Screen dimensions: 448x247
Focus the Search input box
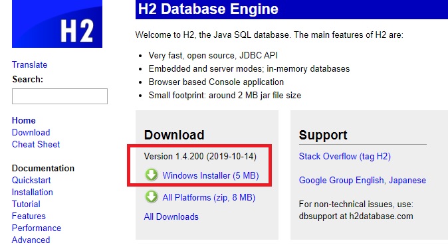pyautogui.click(x=60, y=96)
